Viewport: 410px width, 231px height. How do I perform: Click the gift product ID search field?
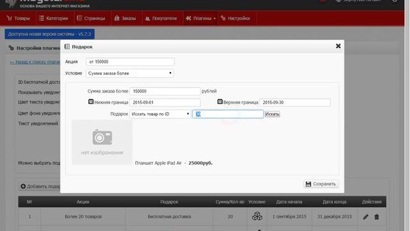(x=228, y=114)
